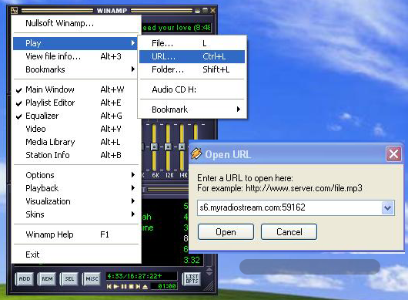Enable the Video window menu item
Screen dimensions: 408x300
coord(75,129)
